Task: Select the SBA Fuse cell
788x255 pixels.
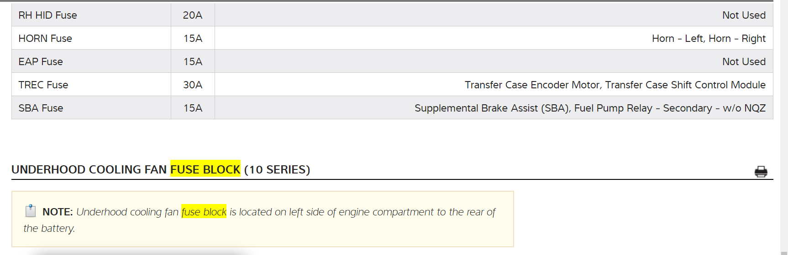Action: [x=41, y=108]
